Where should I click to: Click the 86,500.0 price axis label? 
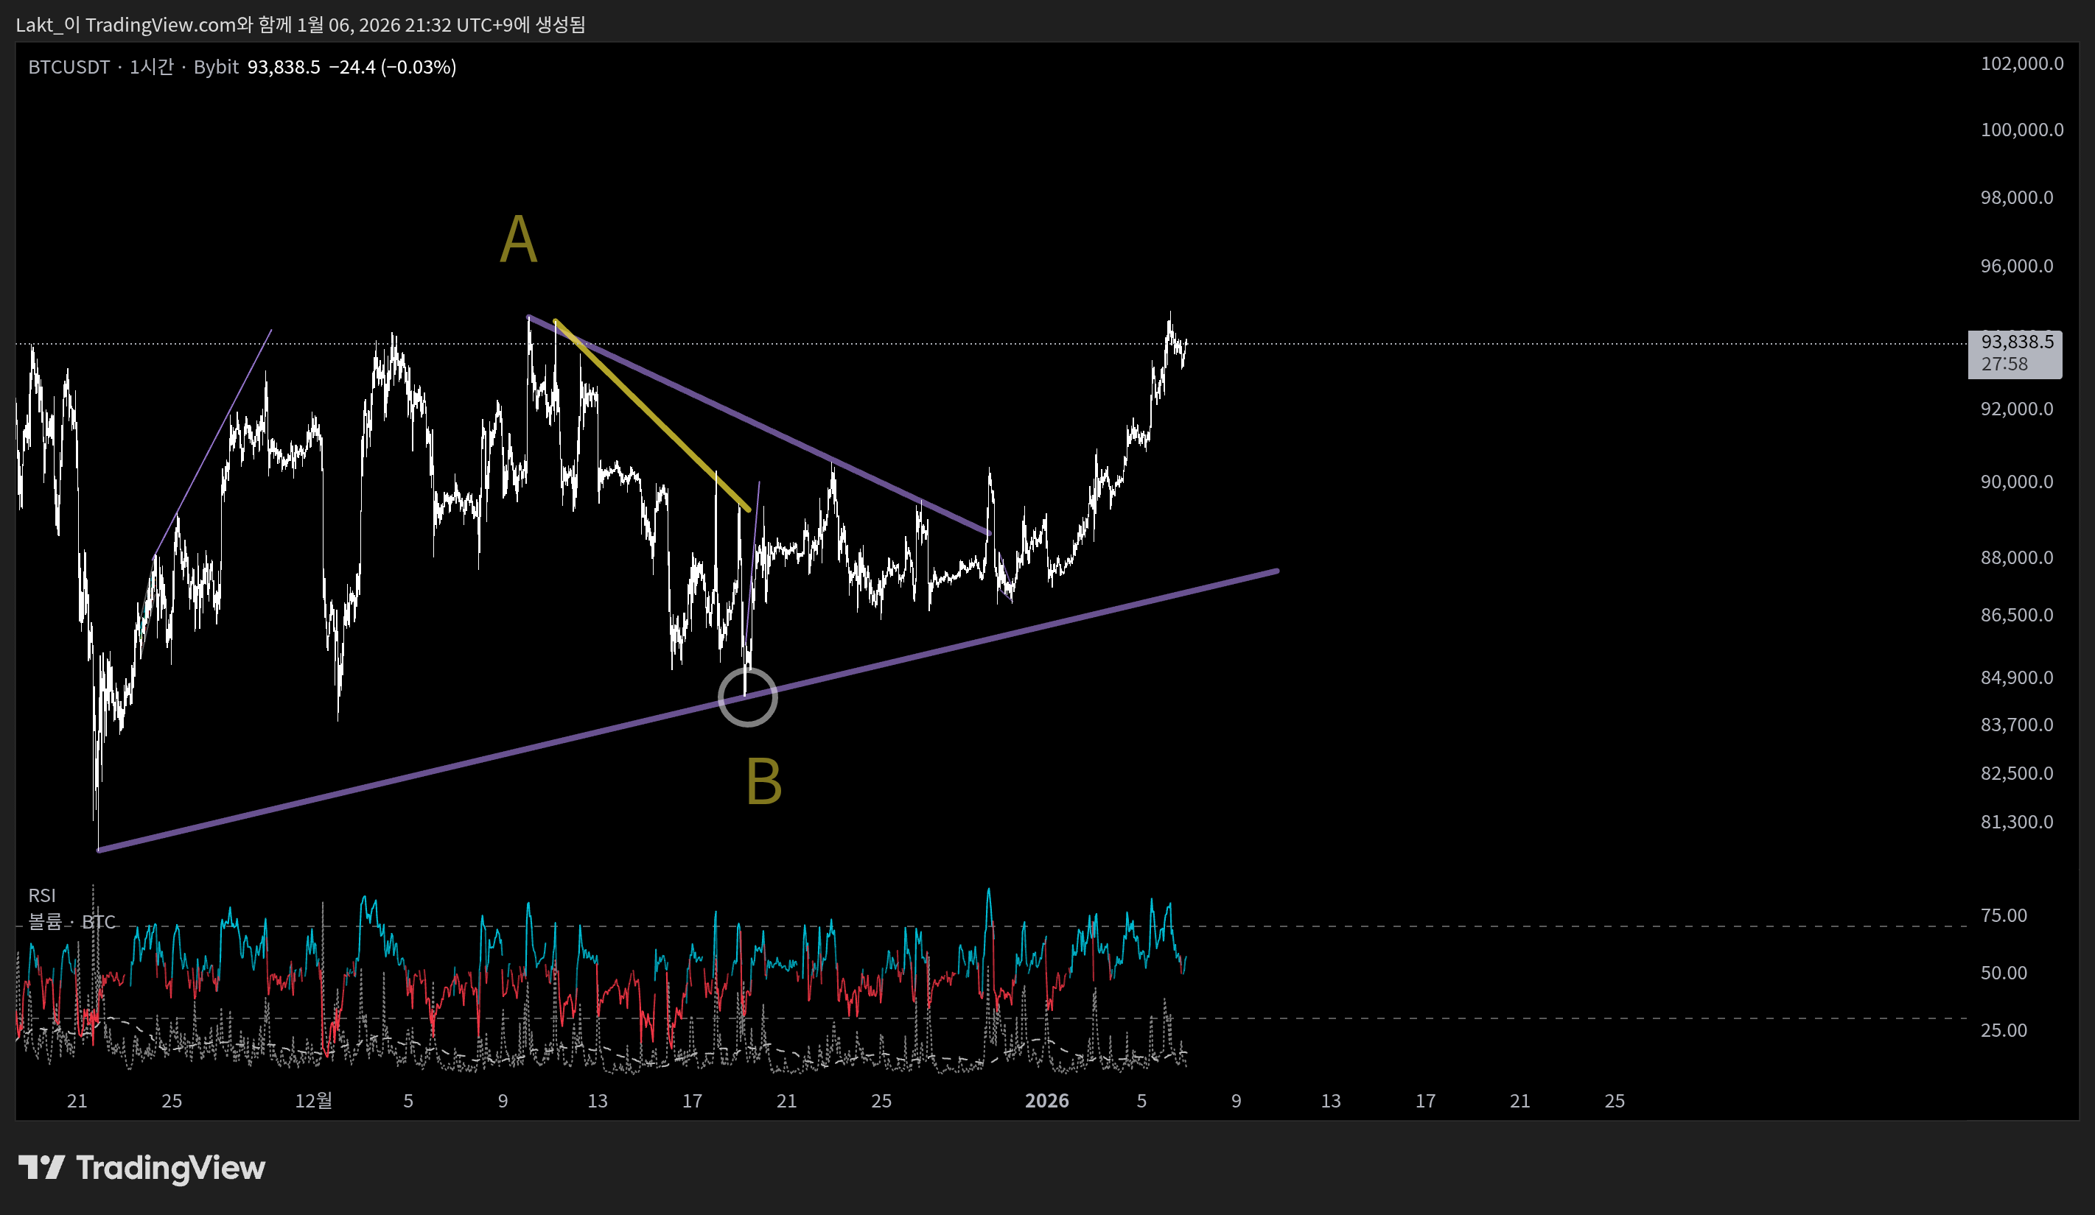point(2017,616)
